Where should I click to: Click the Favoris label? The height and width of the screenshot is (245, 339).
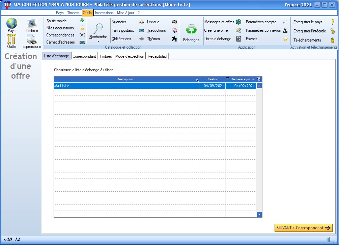(251, 39)
